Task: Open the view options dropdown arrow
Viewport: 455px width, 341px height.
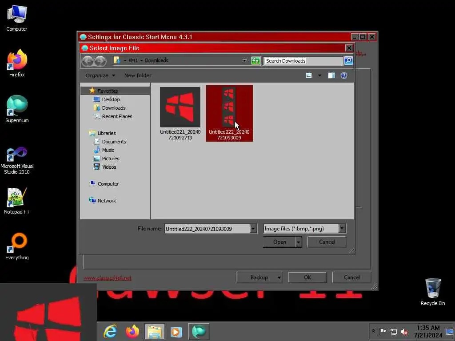Action: coord(319,75)
